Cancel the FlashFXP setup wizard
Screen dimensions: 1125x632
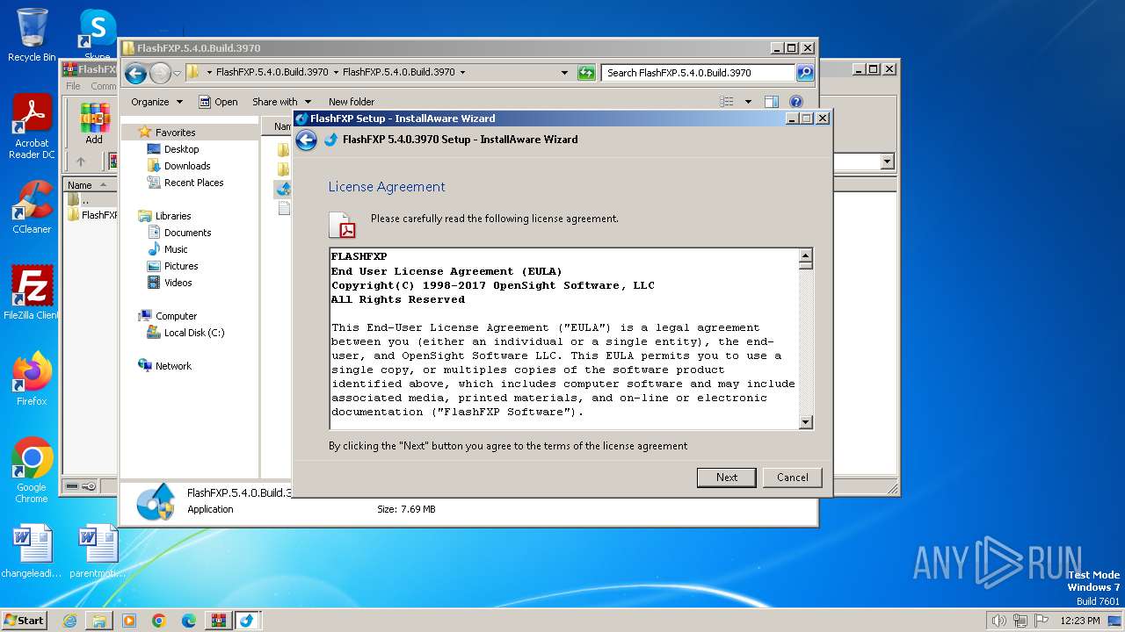tap(792, 478)
